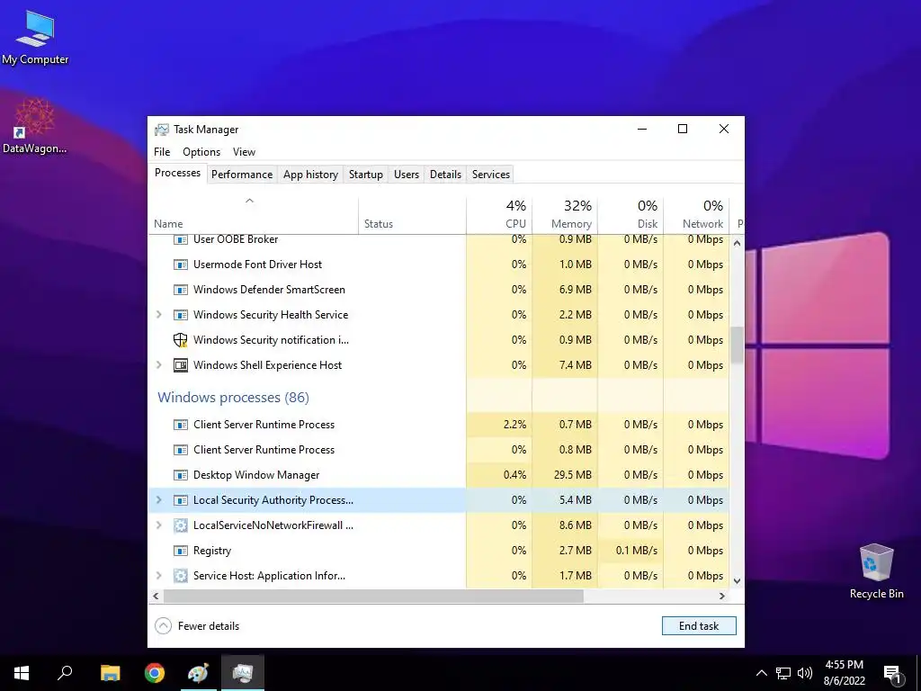Viewport: 921px width, 691px height.
Task: Open the View menu
Action: click(x=244, y=151)
